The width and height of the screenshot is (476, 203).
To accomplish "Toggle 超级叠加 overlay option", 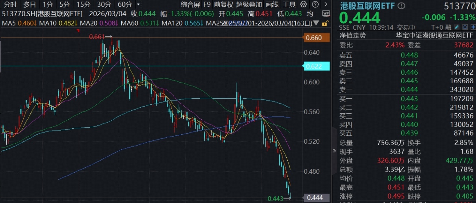I will coord(249,5).
